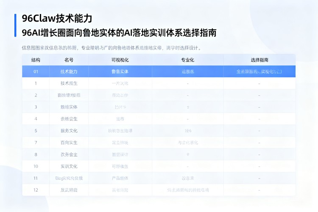Click row number '11' in the table
The image size is (318, 212).
coord(36,178)
